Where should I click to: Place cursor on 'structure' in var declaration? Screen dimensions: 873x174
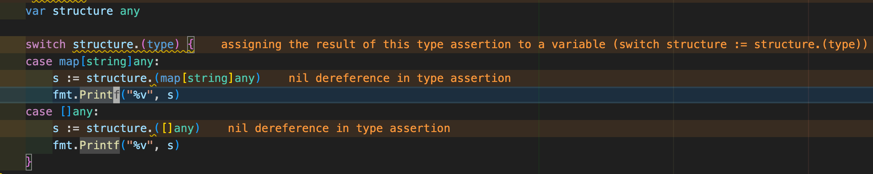coord(83,11)
